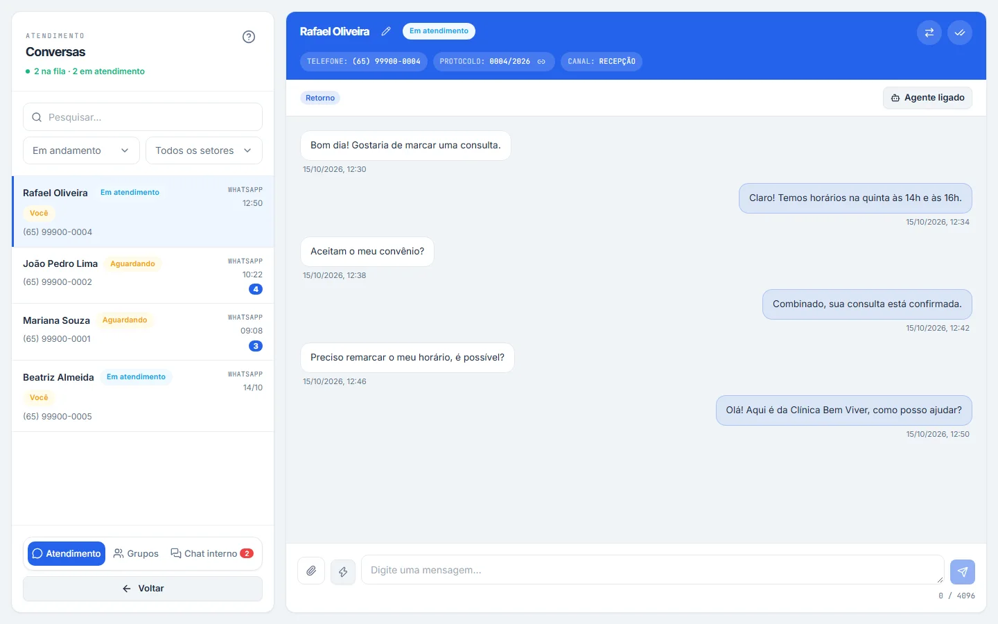Send the message with paper plane icon
Viewport: 998px width, 624px height.
pos(963,572)
